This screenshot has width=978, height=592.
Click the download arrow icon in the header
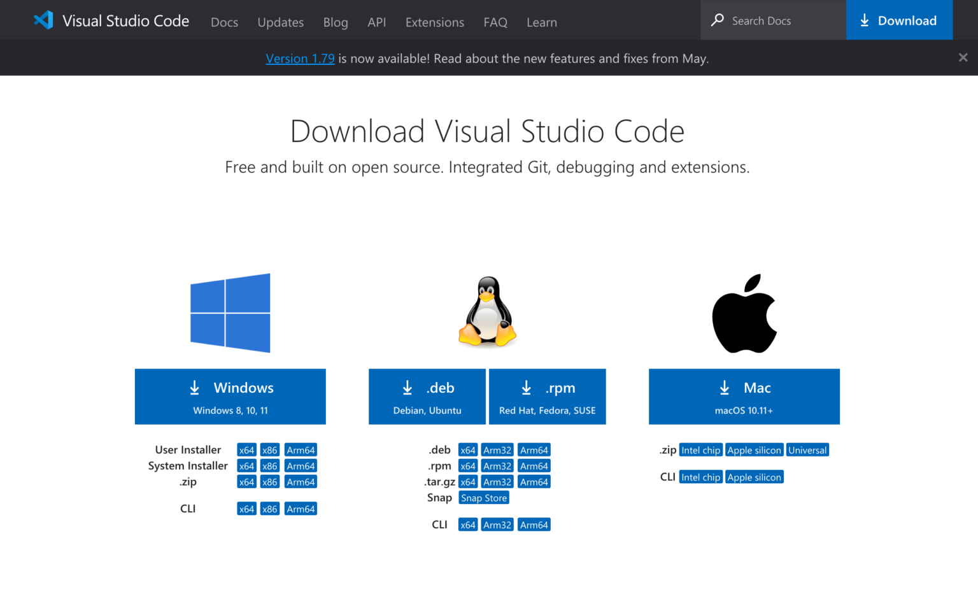click(x=865, y=20)
